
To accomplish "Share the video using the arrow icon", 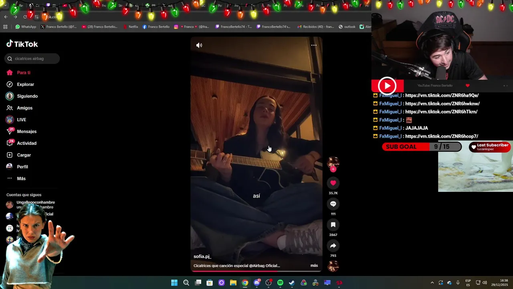I will click(x=333, y=246).
